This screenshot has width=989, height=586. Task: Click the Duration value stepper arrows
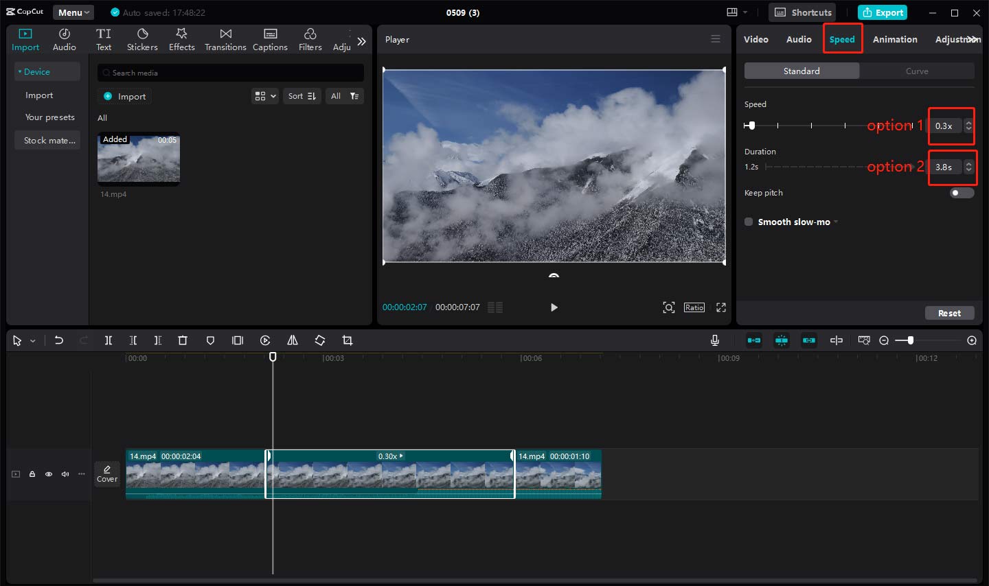(x=968, y=167)
